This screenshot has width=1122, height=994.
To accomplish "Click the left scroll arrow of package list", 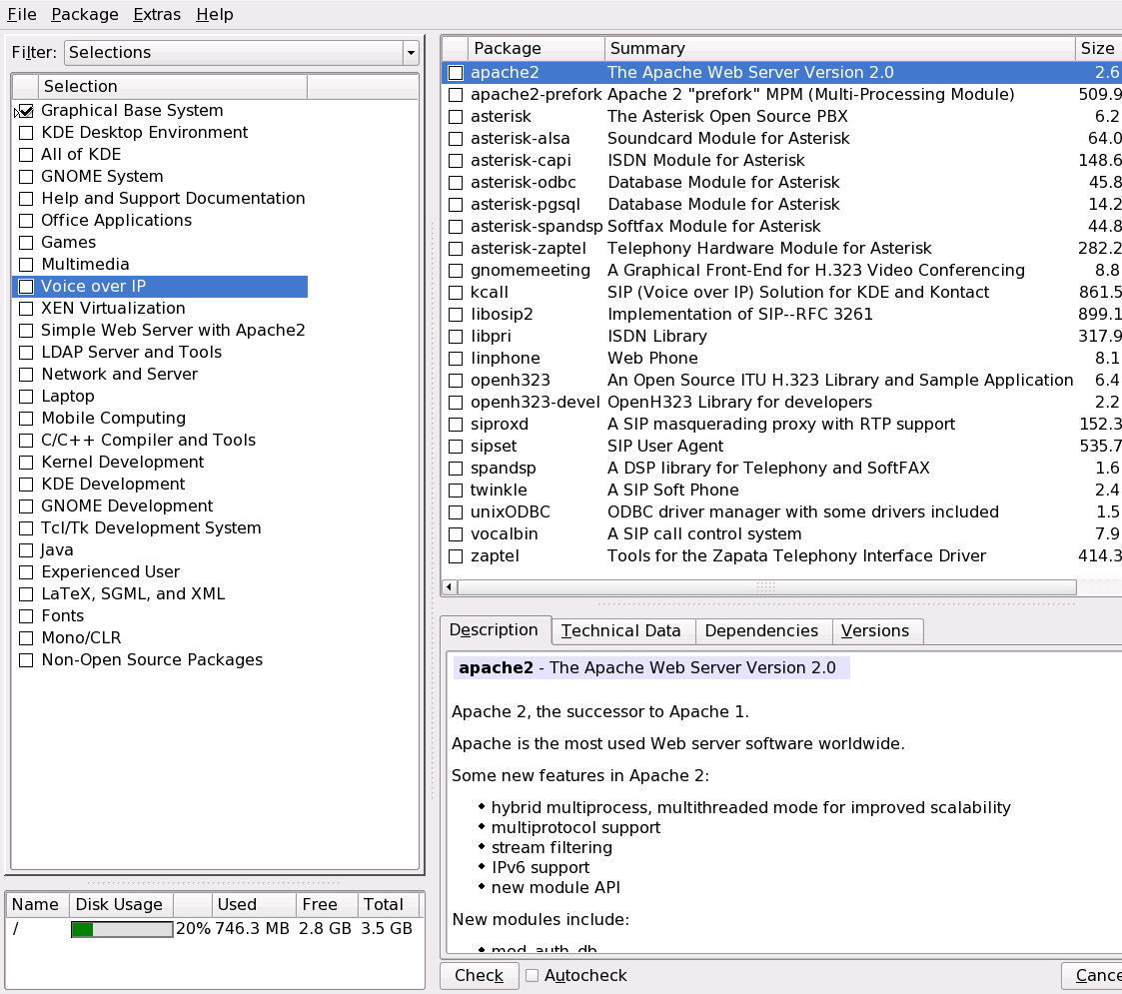I will 450,587.
